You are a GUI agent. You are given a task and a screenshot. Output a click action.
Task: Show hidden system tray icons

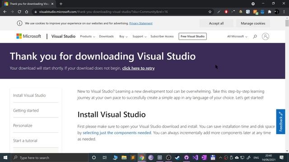[220, 157]
